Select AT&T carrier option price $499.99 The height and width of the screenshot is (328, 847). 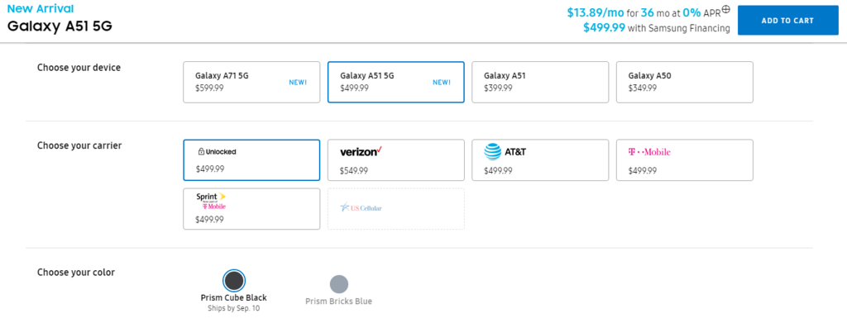tap(540, 160)
